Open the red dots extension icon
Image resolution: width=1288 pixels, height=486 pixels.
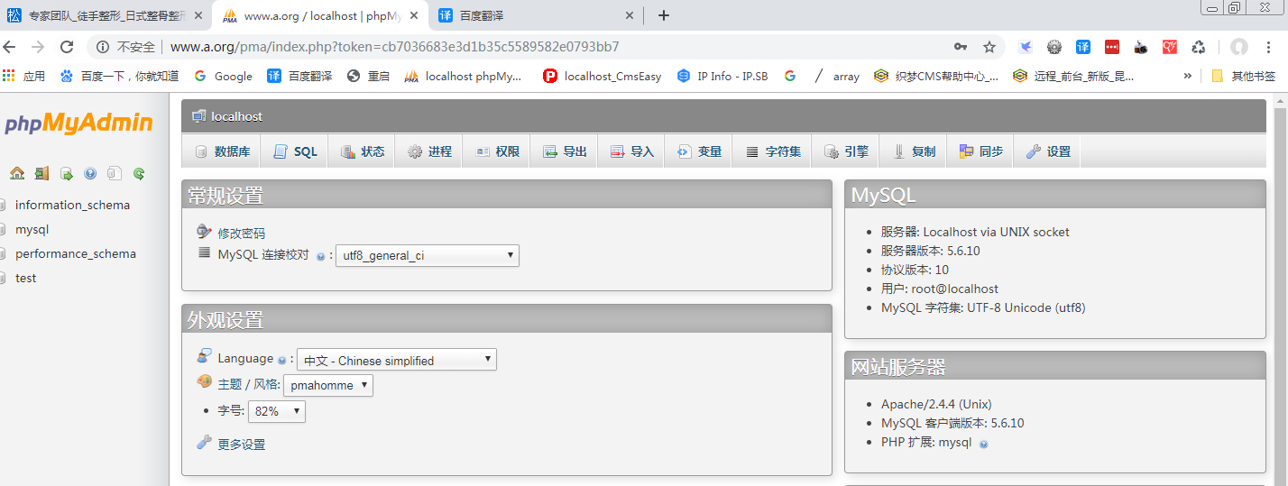pyautogui.click(x=1112, y=47)
